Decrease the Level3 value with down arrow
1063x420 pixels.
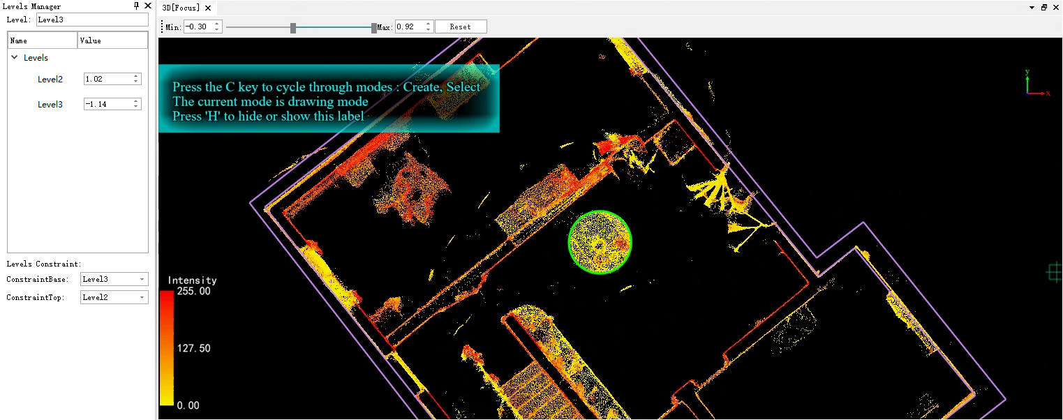(x=135, y=106)
